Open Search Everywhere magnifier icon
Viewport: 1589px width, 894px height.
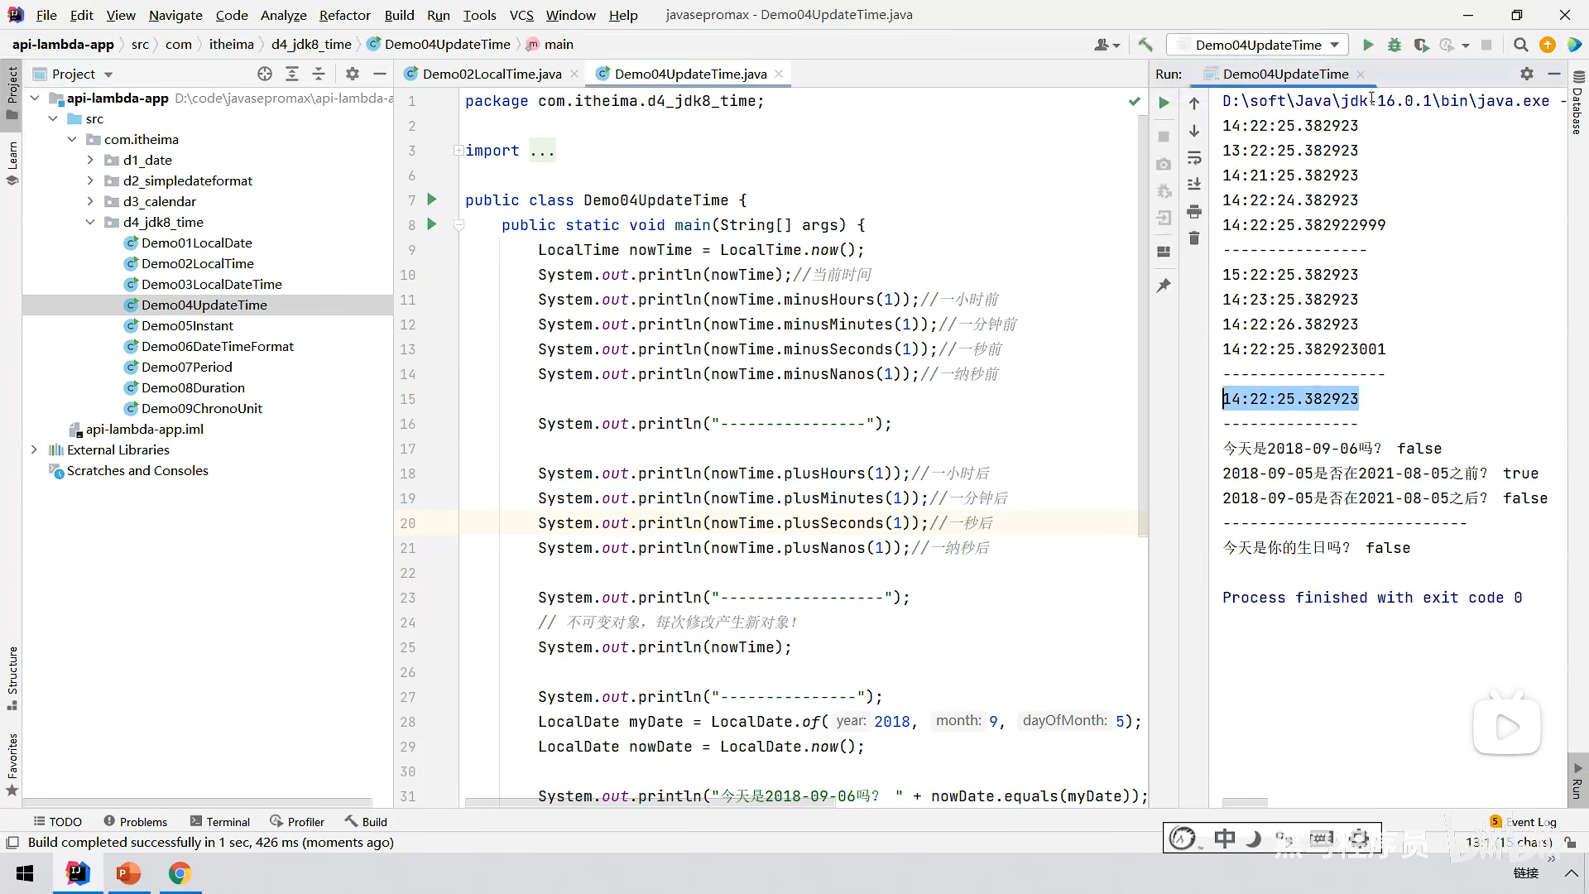pos(1520,45)
